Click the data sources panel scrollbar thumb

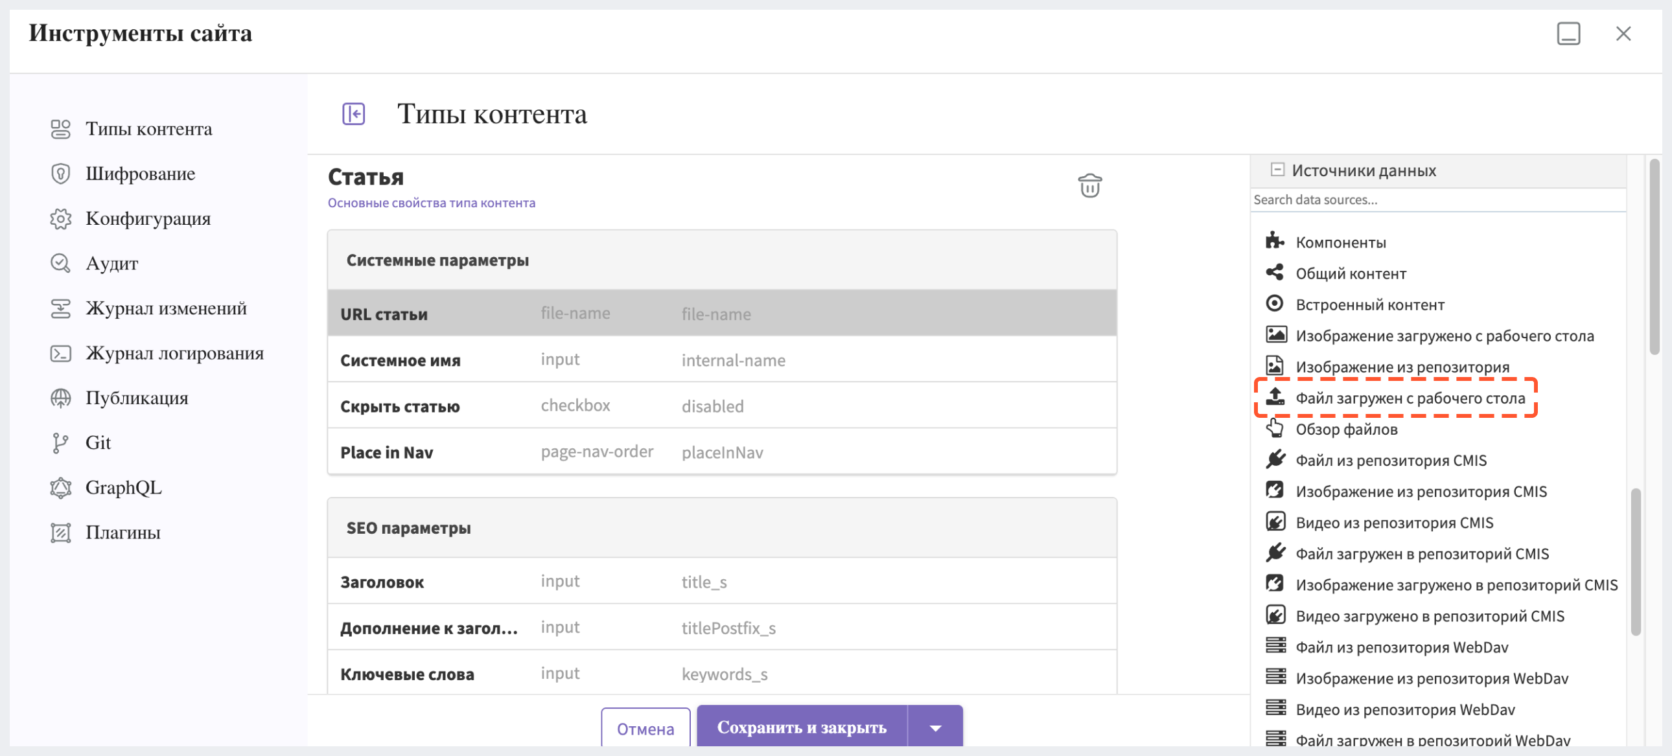[1636, 561]
